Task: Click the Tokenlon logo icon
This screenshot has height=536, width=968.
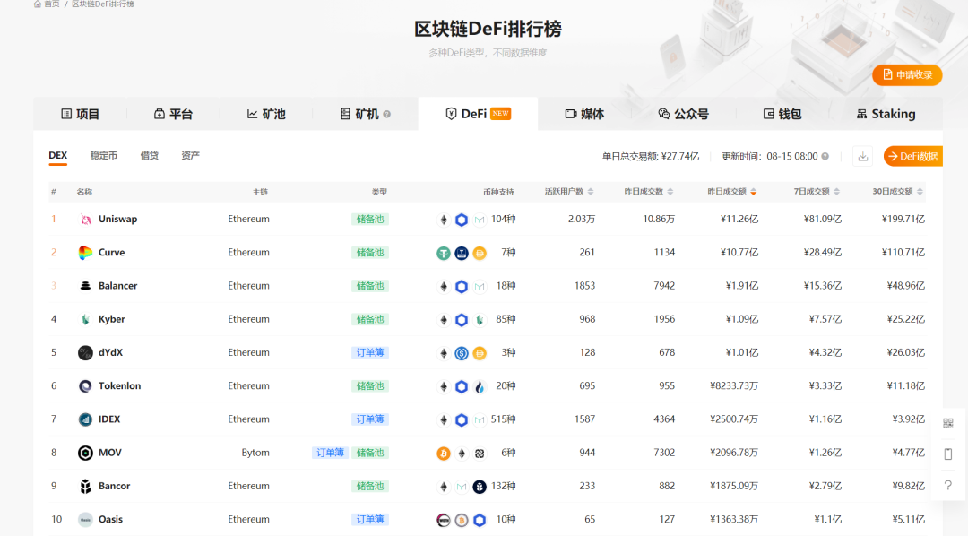Action: 85,386
